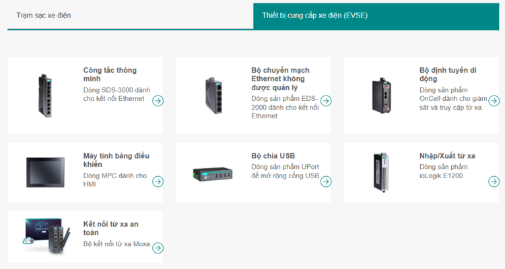This screenshot has height=269, width=505.
Task: Open the Kết nối từ xa an toàn heading
Action: tap(111, 228)
